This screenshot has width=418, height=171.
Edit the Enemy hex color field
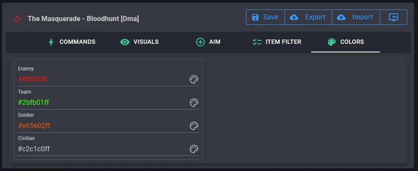[103, 79]
